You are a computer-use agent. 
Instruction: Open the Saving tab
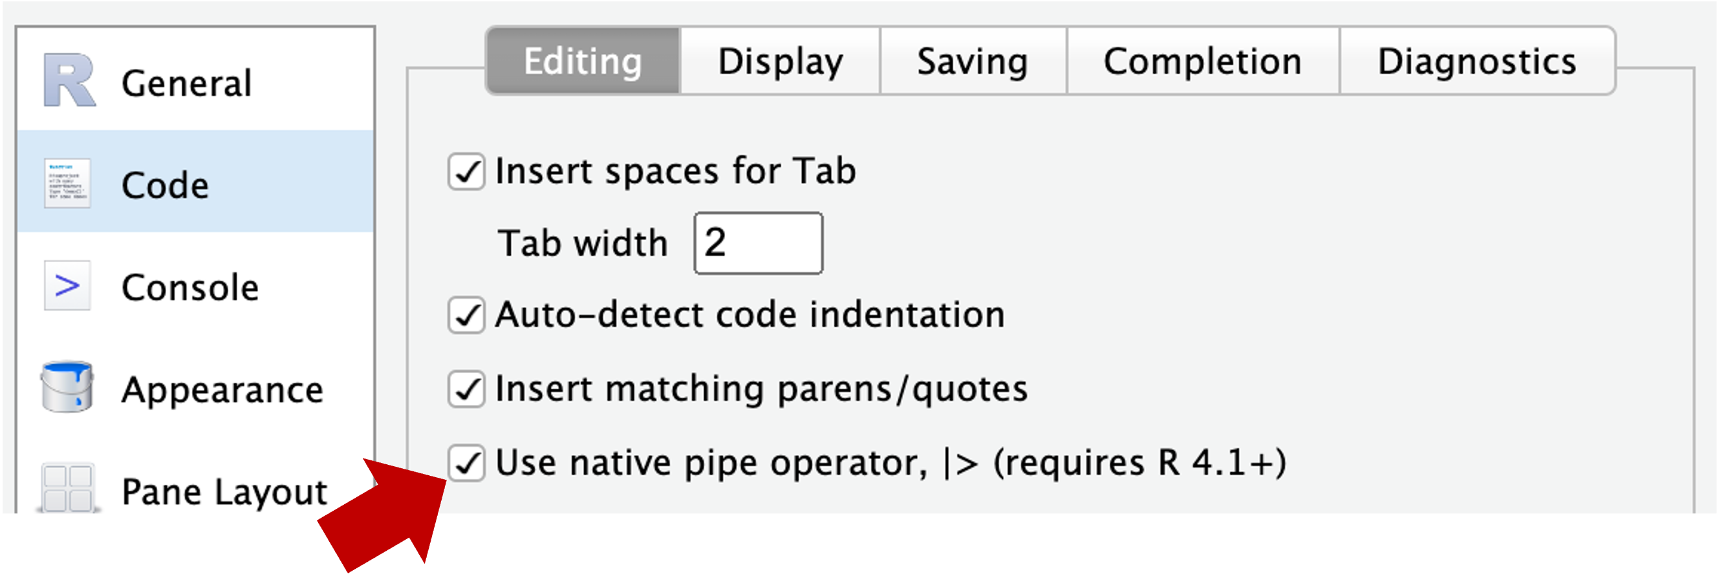pos(973,61)
